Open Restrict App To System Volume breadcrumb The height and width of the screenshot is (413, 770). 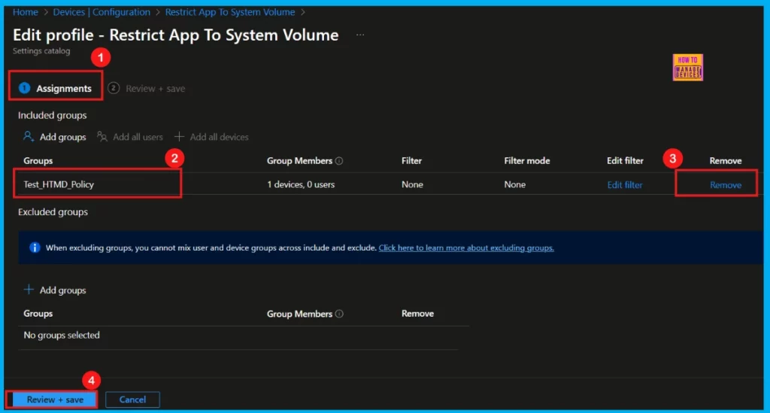click(x=230, y=12)
